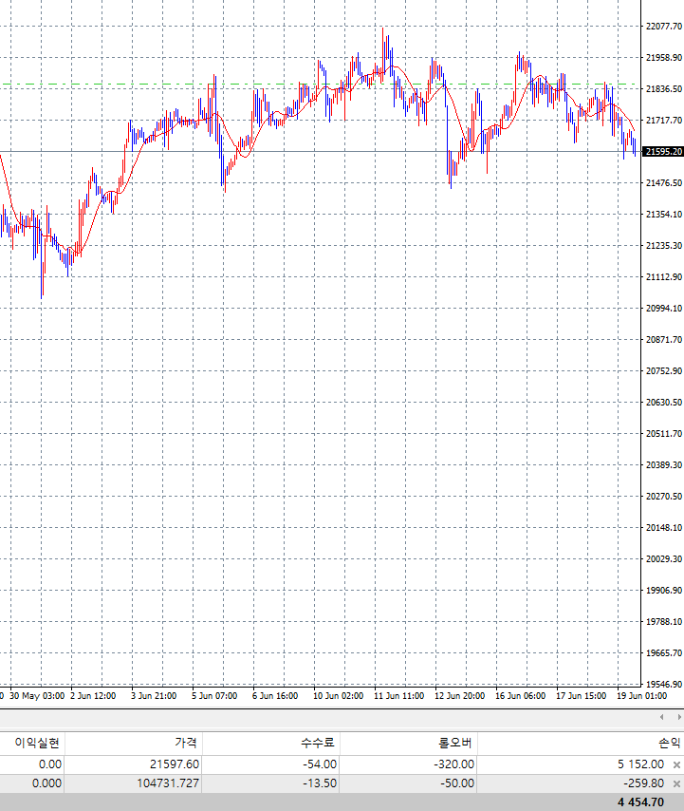Sort positions by 가격 column header
Image resolution: width=684 pixels, height=811 pixels.
(x=184, y=743)
